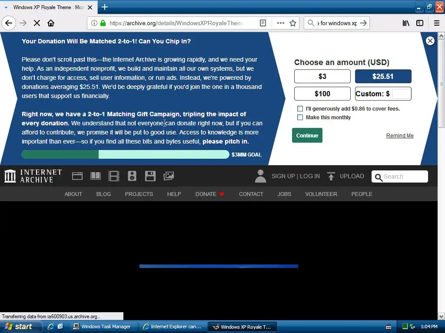Focus the Custom amount field
The width and height of the screenshot is (445, 333).
coord(401,94)
